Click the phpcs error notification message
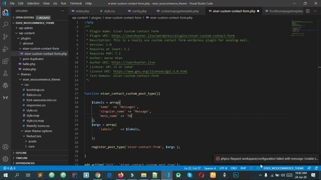Screen dimensions: 321x180 pos(269,158)
